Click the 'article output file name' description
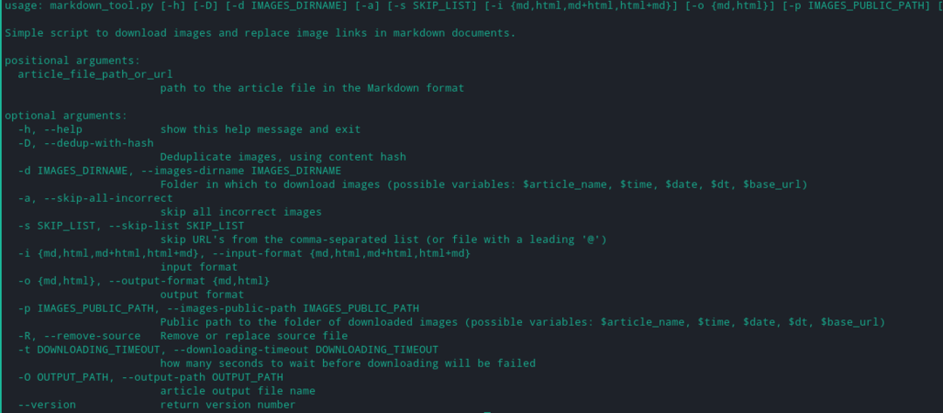Image resolution: width=943 pixels, height=413 pixels. (x=237, y=391)
